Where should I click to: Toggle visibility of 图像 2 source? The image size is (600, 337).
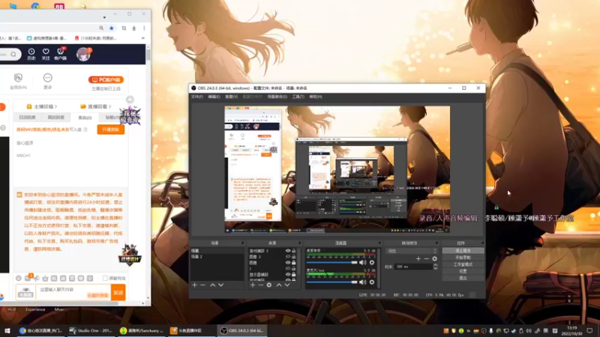pos(288,257)
